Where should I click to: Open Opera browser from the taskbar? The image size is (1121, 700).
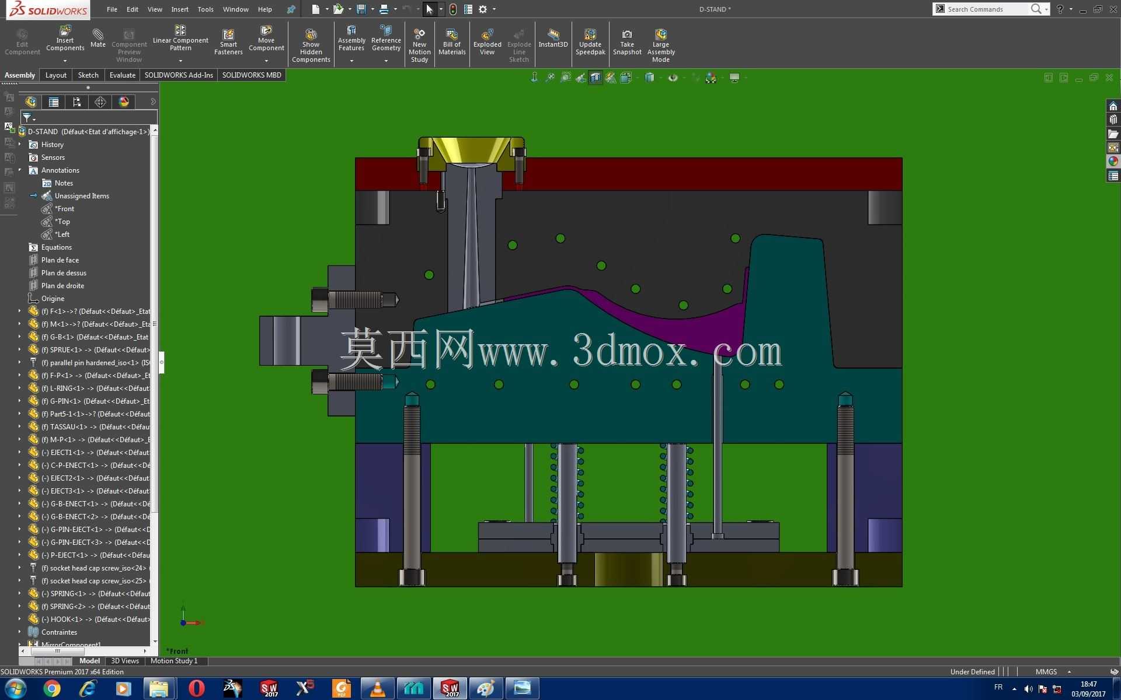197,689
